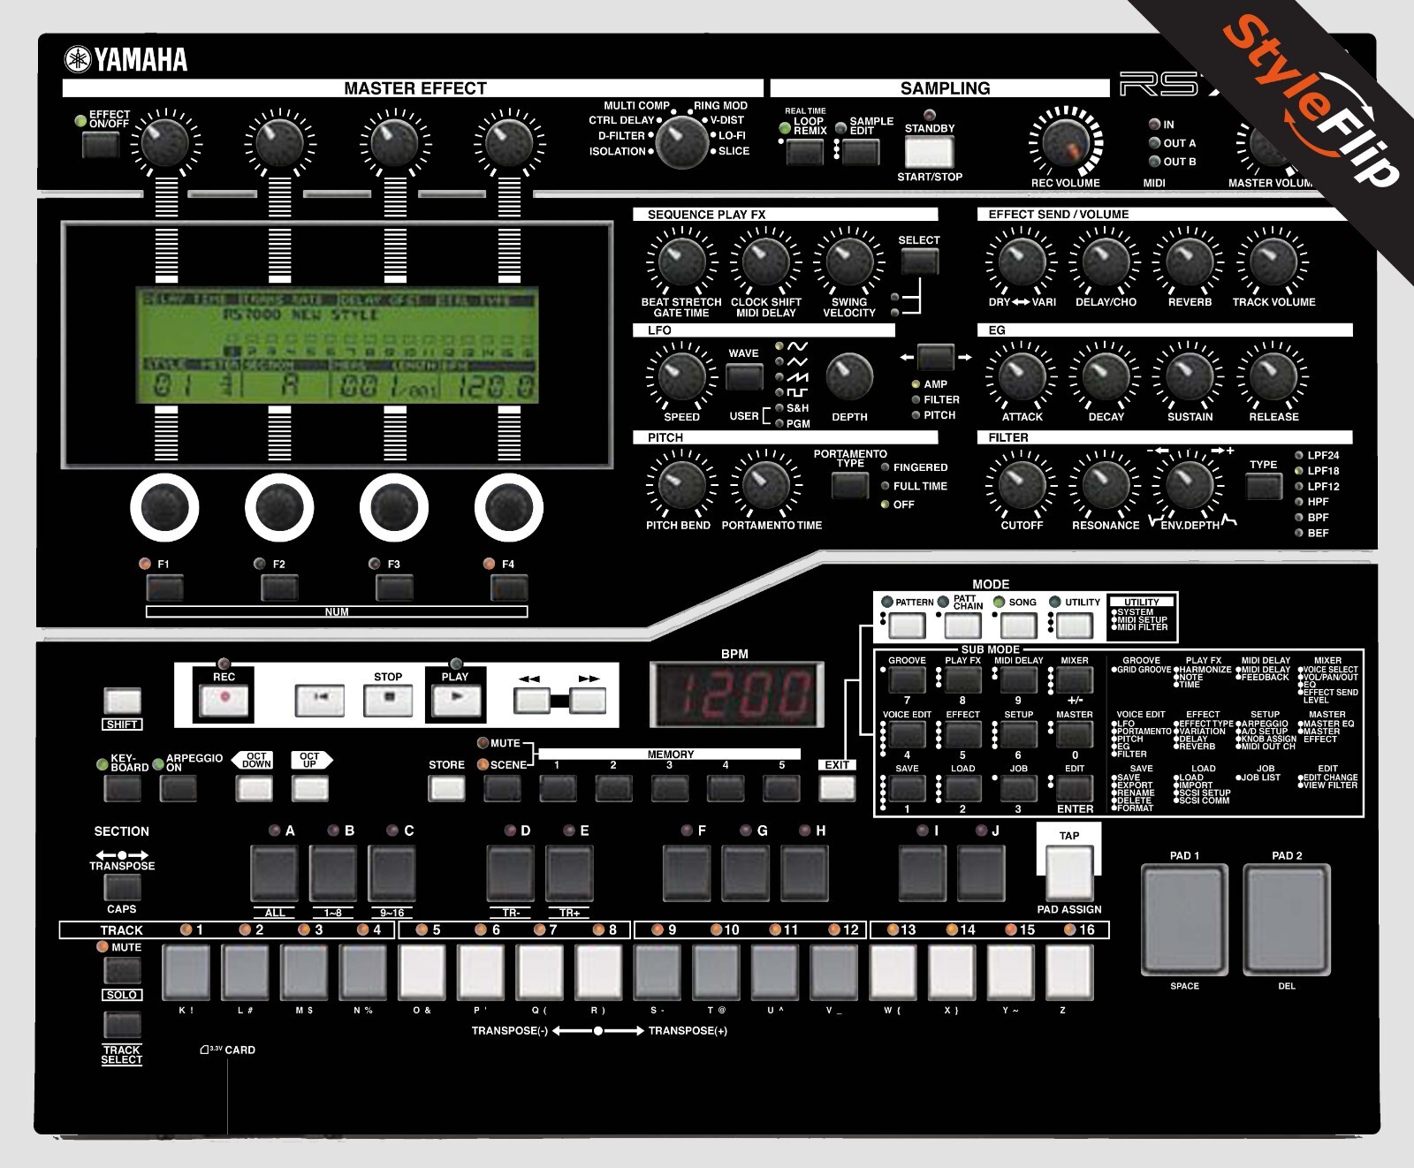Enable the KEYBOARD mode button
This screenshot has width=1414, height=1168.
pos(123,788)
